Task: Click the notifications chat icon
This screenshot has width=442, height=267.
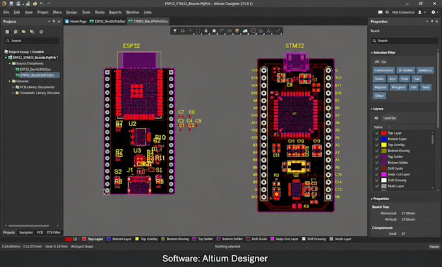Action: (380, 12)
